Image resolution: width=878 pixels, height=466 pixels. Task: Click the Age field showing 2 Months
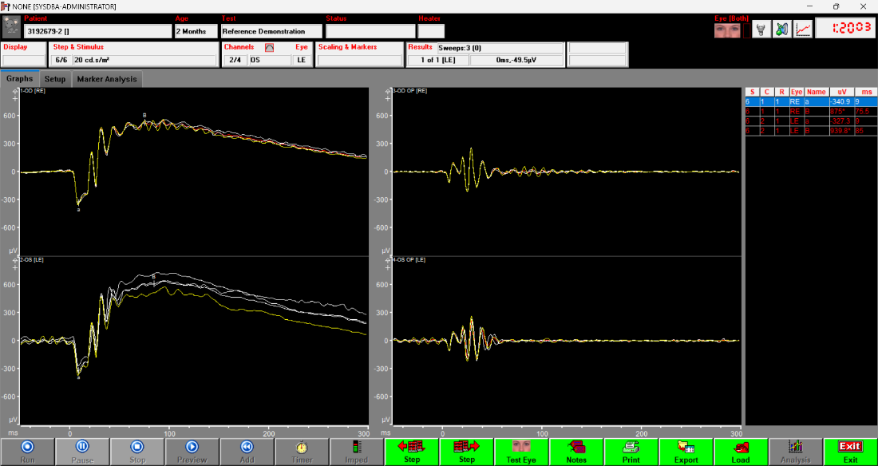click(196, 31)
